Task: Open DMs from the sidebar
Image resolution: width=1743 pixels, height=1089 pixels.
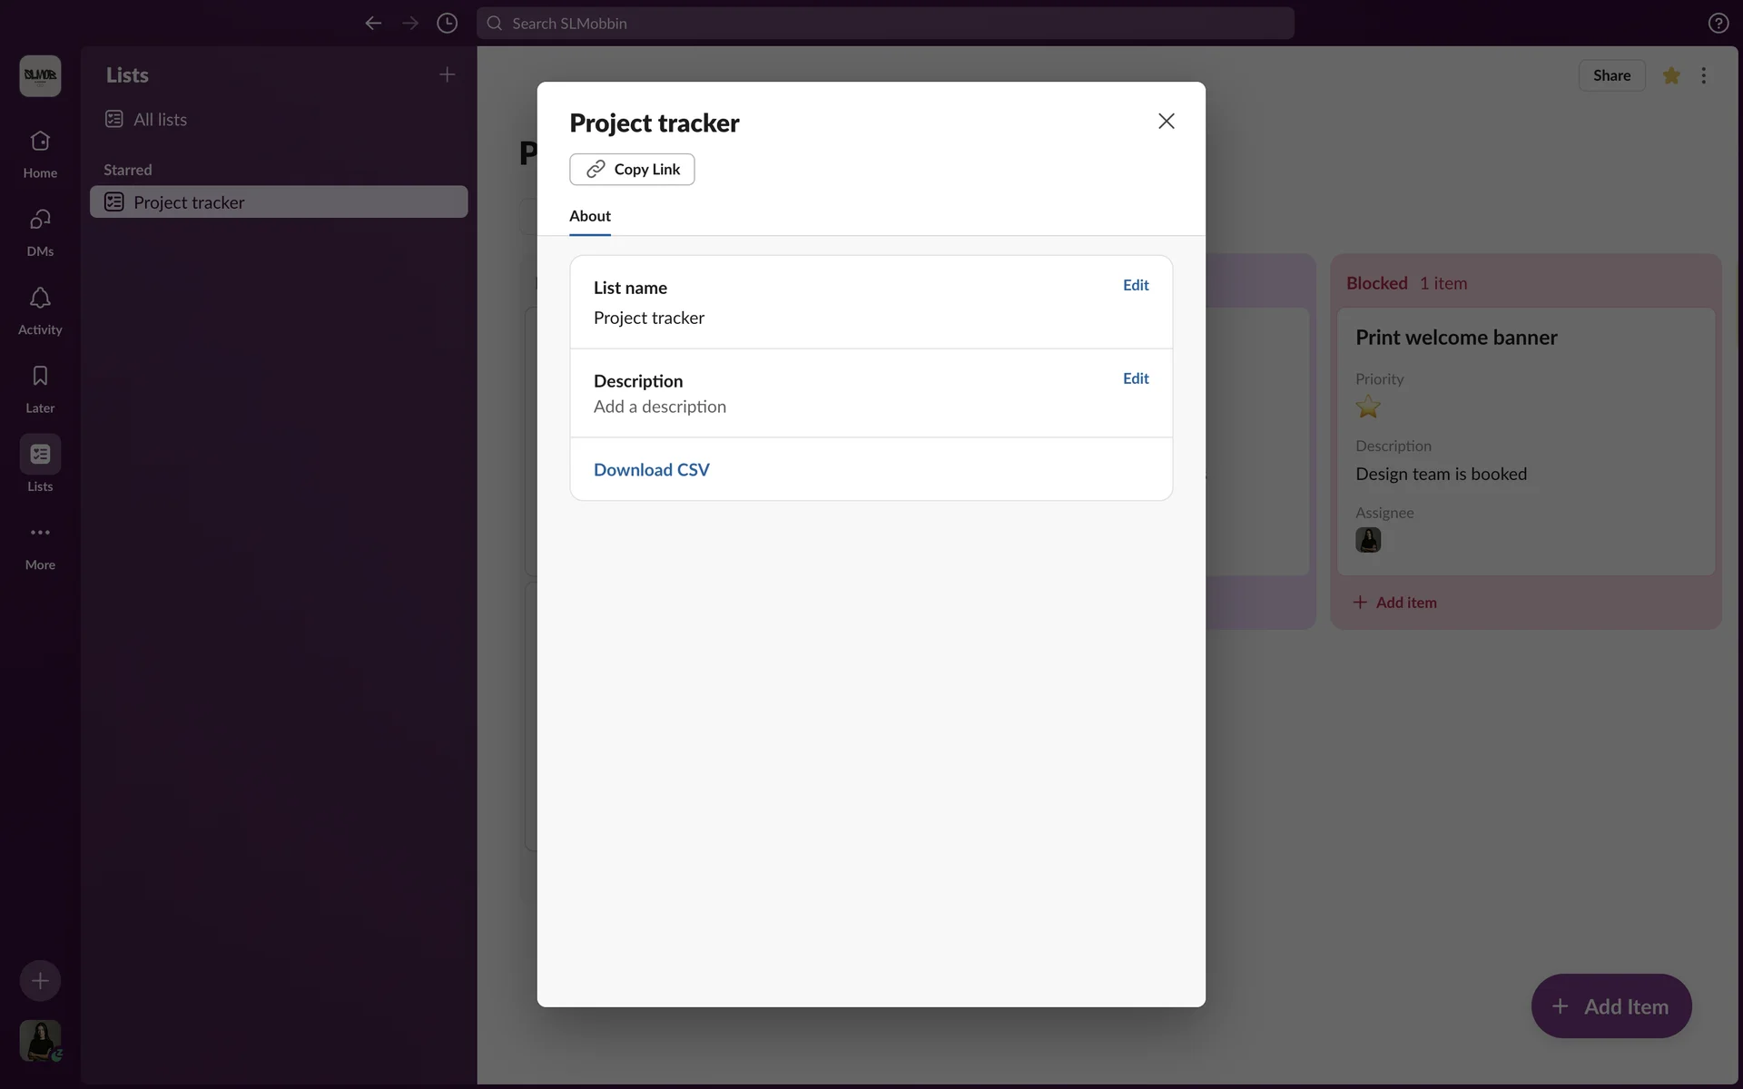Action: coord(40,221)
